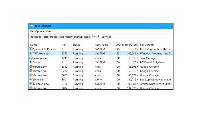Click Chrome icon for PID 6608
Viewport: 202px width, 113px height.
[x=31, y=75]
